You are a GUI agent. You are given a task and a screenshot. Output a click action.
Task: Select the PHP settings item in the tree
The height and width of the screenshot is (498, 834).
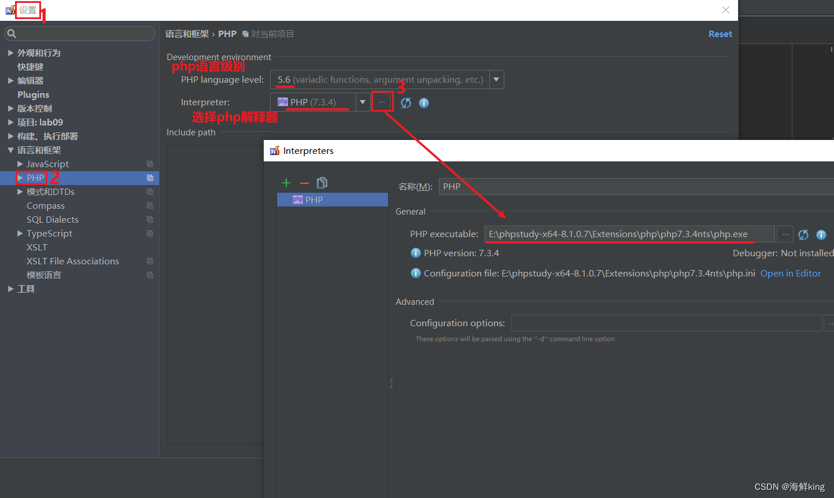coord(79,178)
